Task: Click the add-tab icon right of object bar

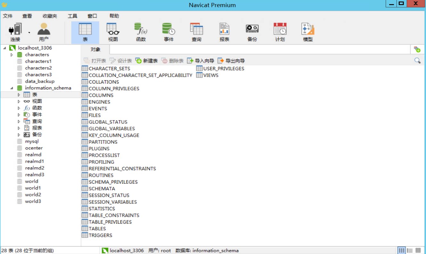Action: (x=417, y=50)
